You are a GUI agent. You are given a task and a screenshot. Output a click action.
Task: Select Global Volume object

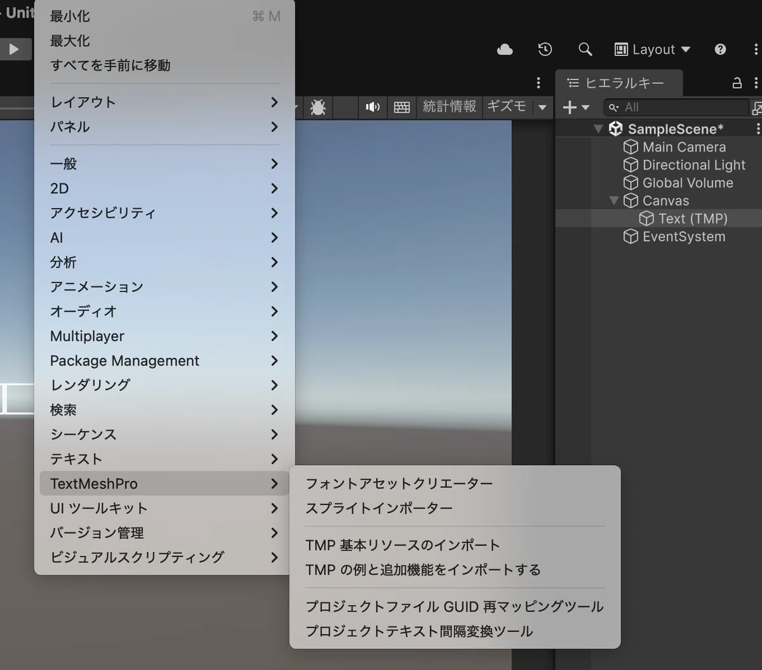click(x=688, y=183)
